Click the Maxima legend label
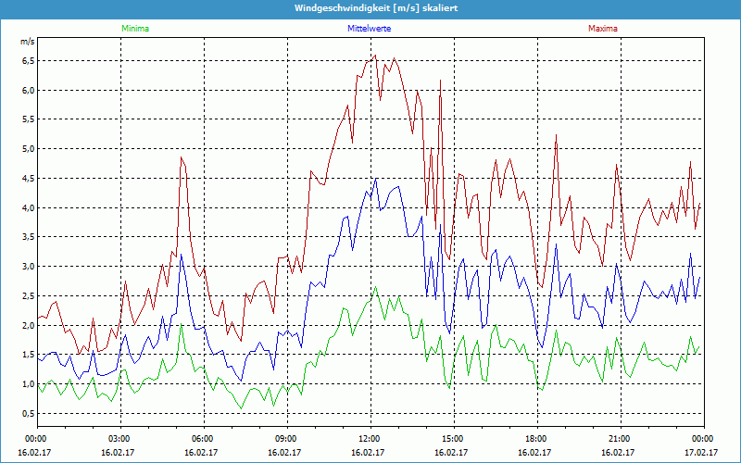The image size is (741, 463). pyautogui.click(x=603, y=29)
